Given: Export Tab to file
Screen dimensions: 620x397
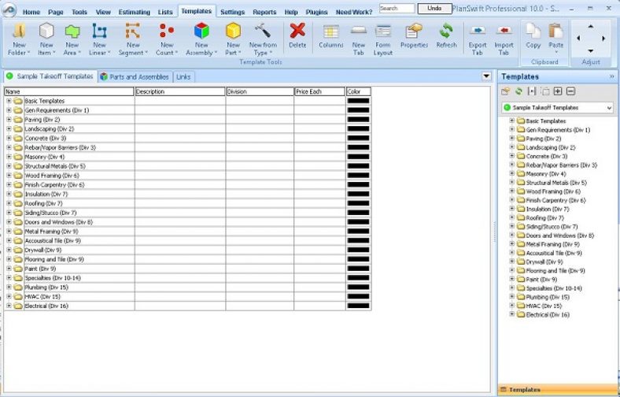Looking at the screenshot, I should pos(478,39).
